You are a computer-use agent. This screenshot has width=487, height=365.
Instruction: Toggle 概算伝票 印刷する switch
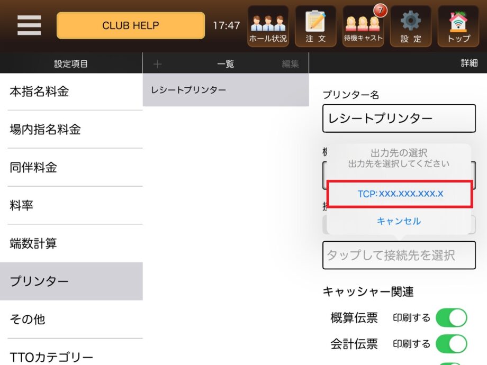coord(452,317)
